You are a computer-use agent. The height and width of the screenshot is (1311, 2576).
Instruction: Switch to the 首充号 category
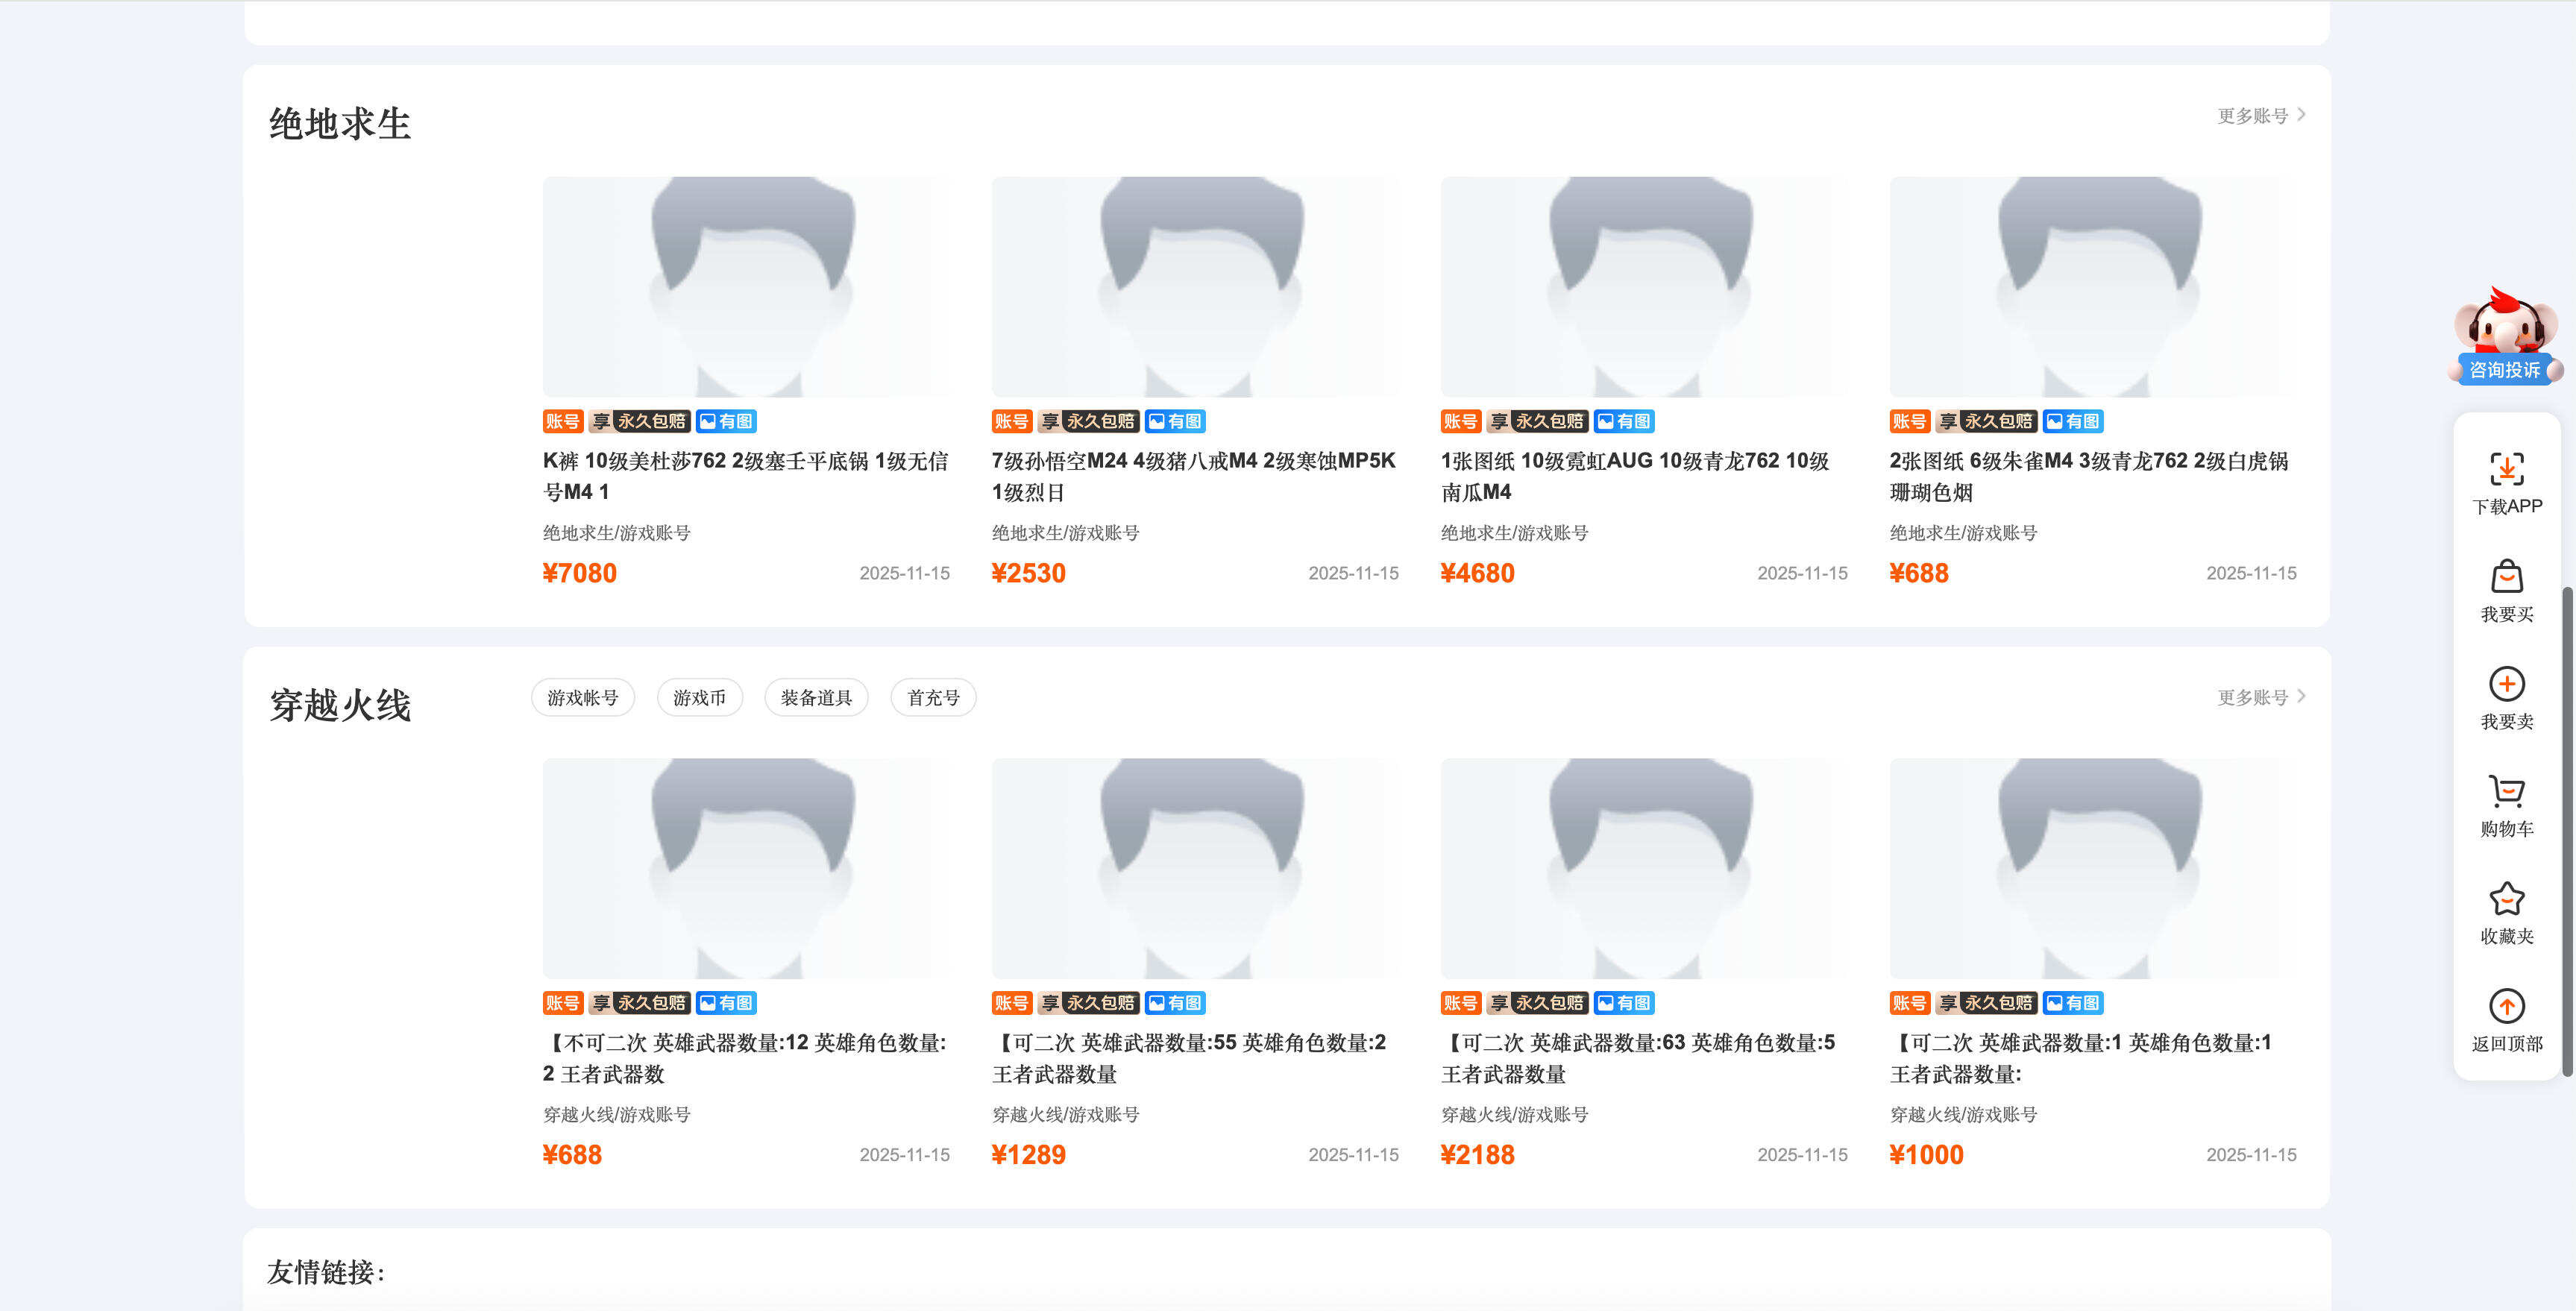(932, 697)
